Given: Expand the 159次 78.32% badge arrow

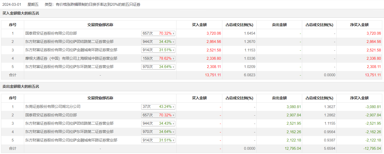Looking at the screenshot, I should (173, 58).
